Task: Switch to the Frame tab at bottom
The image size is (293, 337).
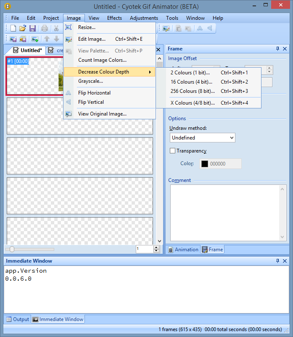Action: point(213,250)
